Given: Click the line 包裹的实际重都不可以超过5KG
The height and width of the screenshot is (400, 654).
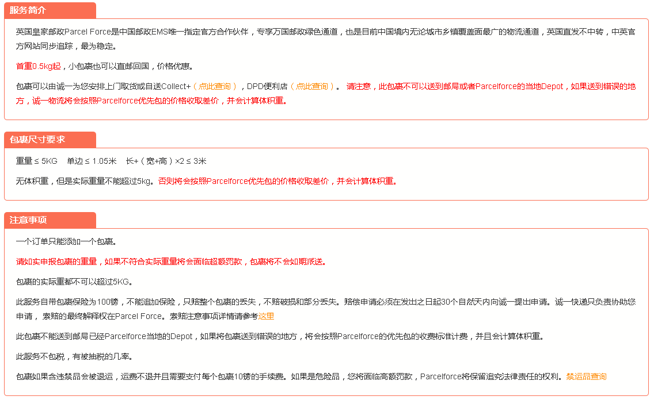Looking at the screenshot, I should click(74, 282).
